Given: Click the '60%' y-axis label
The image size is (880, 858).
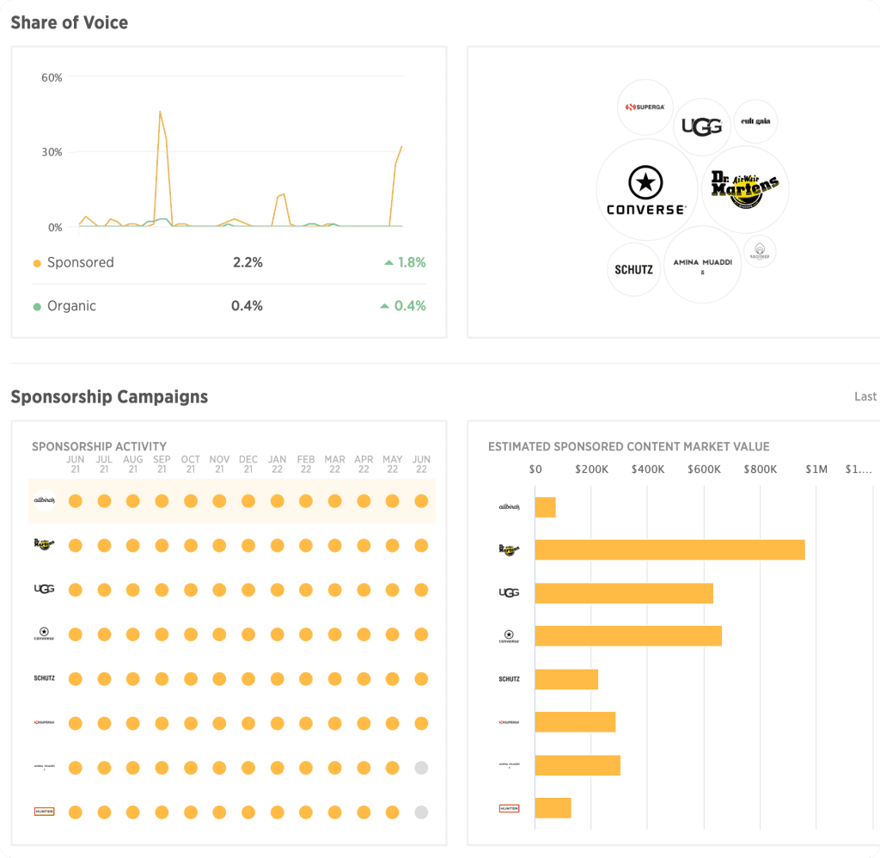Looking at the screenshot, I should click(52, 77).
